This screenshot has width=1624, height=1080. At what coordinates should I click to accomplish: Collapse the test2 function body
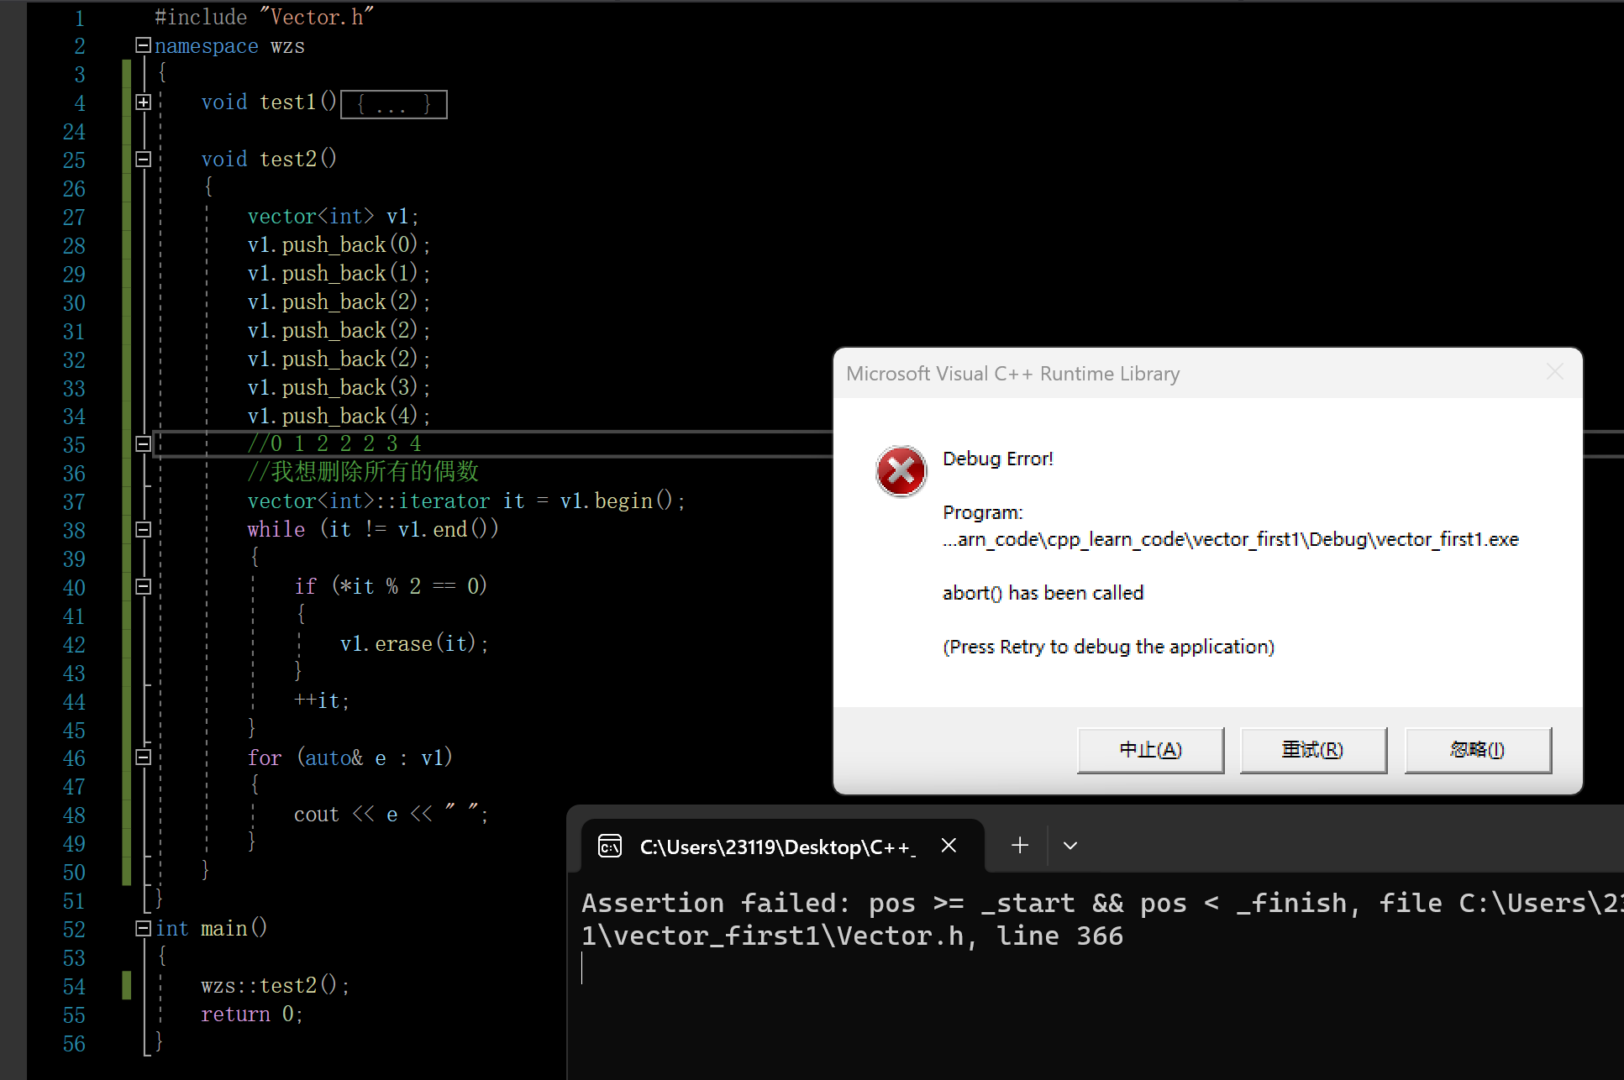143,160
